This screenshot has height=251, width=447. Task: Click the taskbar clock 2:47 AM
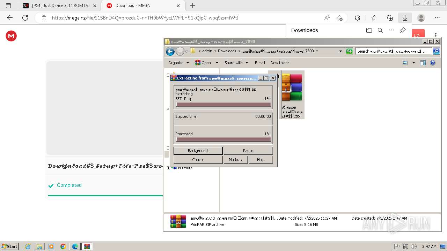click(429, 246)
